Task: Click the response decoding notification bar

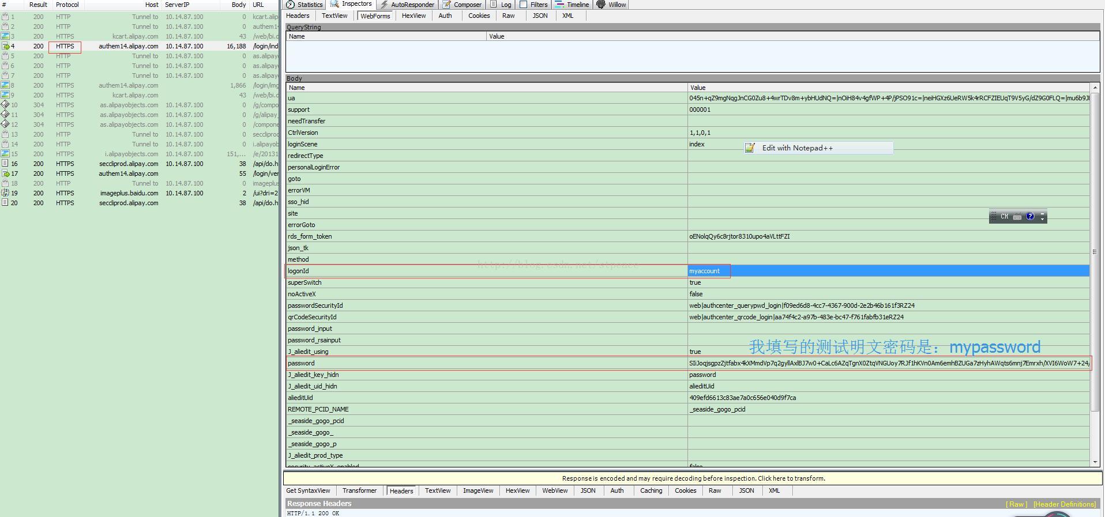Action: [693, 478]
